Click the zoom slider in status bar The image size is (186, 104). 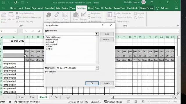click(159, 102)
